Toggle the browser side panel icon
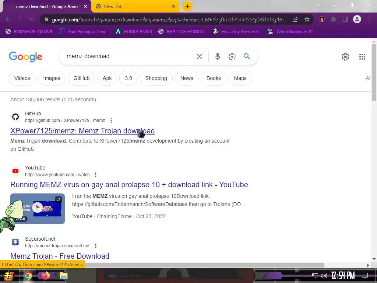The height and width of the screenshot is (283, 377). [x=345, y=19]
